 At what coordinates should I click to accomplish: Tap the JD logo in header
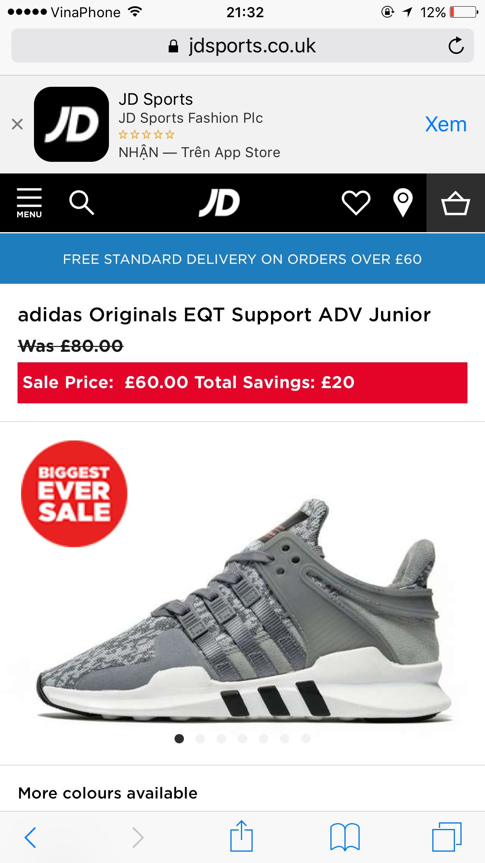[219, 202]
